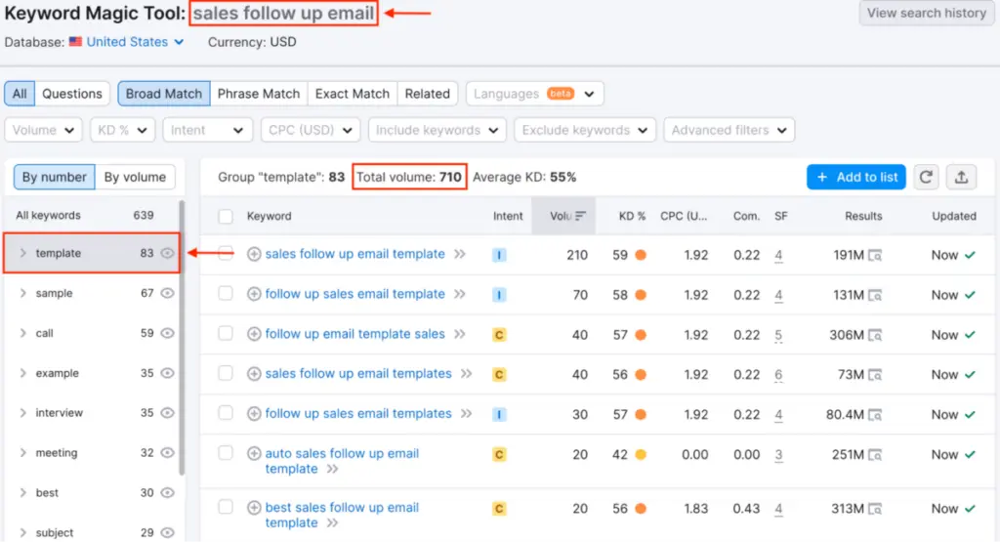Open the KD % filter dropdown
The height and width of the screenshot is (542, 1000).
coord(123,130)
